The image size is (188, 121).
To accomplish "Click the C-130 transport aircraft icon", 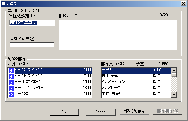I will tap(11, 94).
